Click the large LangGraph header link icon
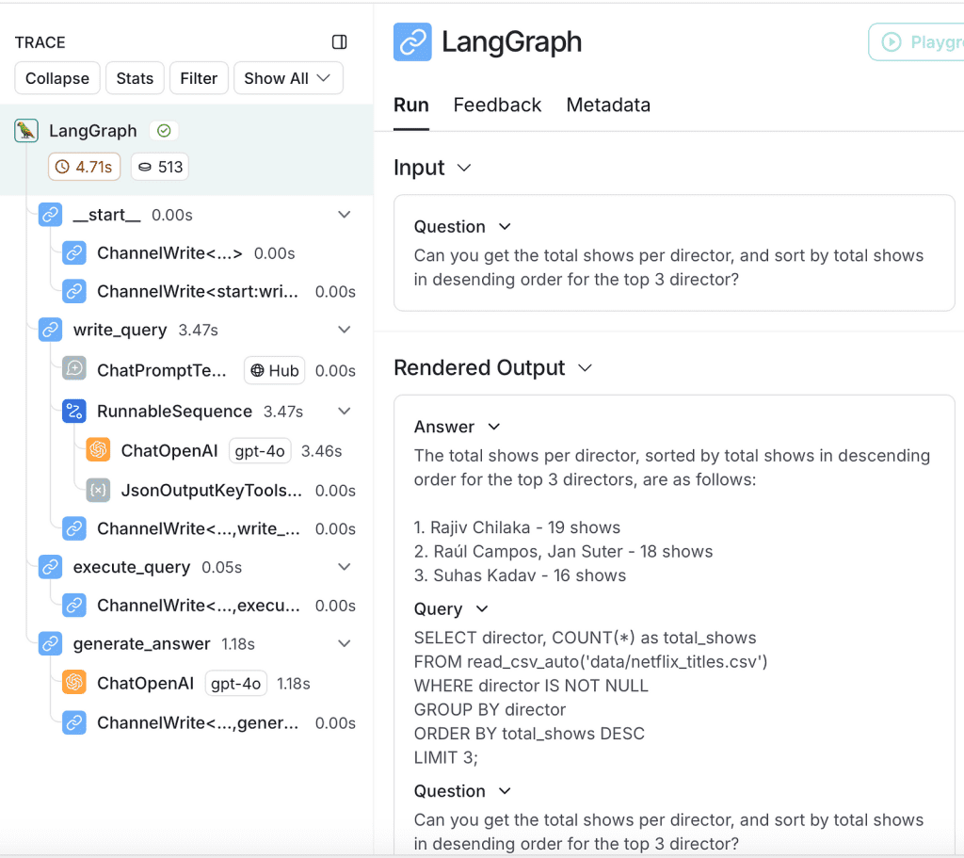Screen dimensions: 964x858 [412, 42]
